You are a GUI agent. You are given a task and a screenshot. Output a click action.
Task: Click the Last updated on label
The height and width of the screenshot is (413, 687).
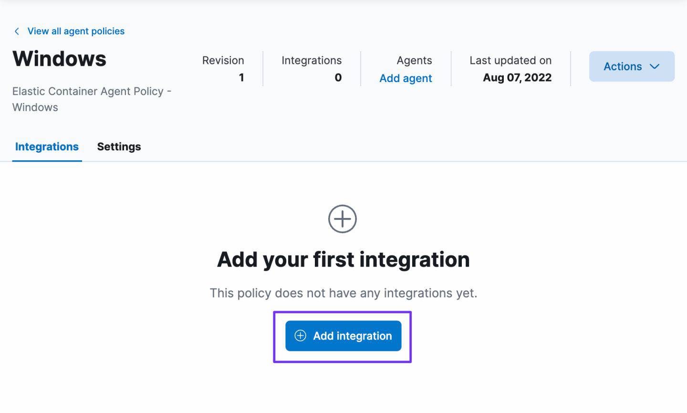(510, 61)
